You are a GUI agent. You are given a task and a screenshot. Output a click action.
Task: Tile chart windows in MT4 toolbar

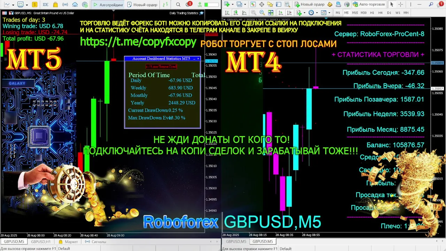pos(270,13)
